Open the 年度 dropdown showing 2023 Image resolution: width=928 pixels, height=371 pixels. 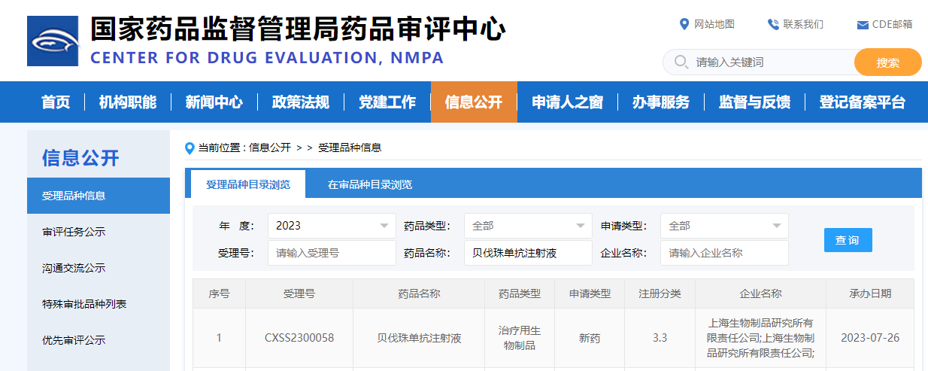point(332,226)
